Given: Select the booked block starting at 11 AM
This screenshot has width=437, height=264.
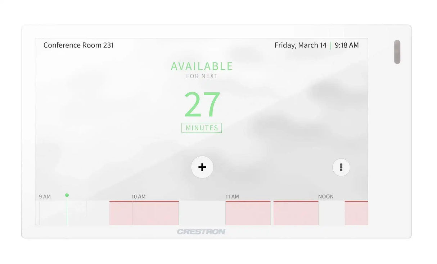Looking at the screenshot, I should point(248,213).
